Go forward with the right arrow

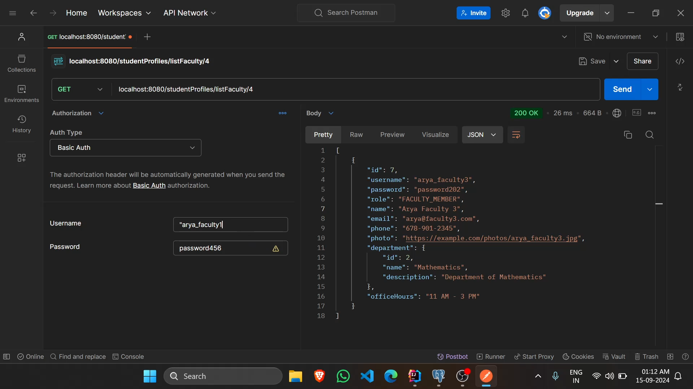[53, 13]
